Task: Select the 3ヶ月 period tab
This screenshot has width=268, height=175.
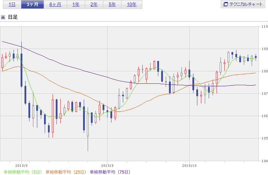Action: (32, 5)
